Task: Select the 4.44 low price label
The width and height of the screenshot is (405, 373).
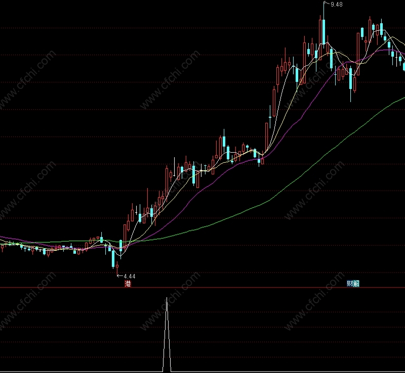Action: [x=130, y=276]
